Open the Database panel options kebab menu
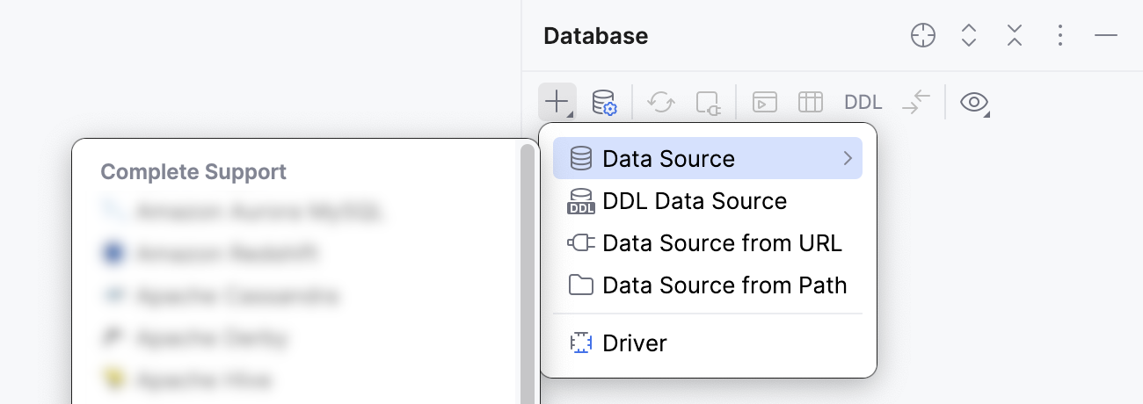Image resolution: width=1143 pixels, height=404 pixels. click(x=1060, y=35)
